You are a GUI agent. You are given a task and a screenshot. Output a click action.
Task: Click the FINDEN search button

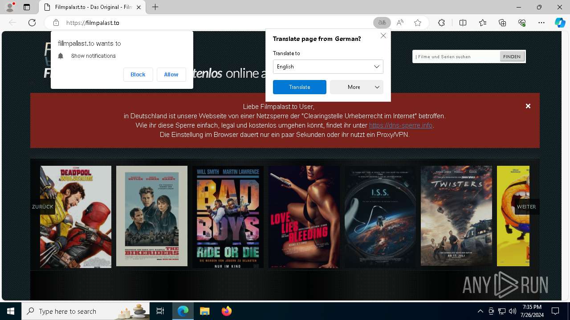click(512, 56)
